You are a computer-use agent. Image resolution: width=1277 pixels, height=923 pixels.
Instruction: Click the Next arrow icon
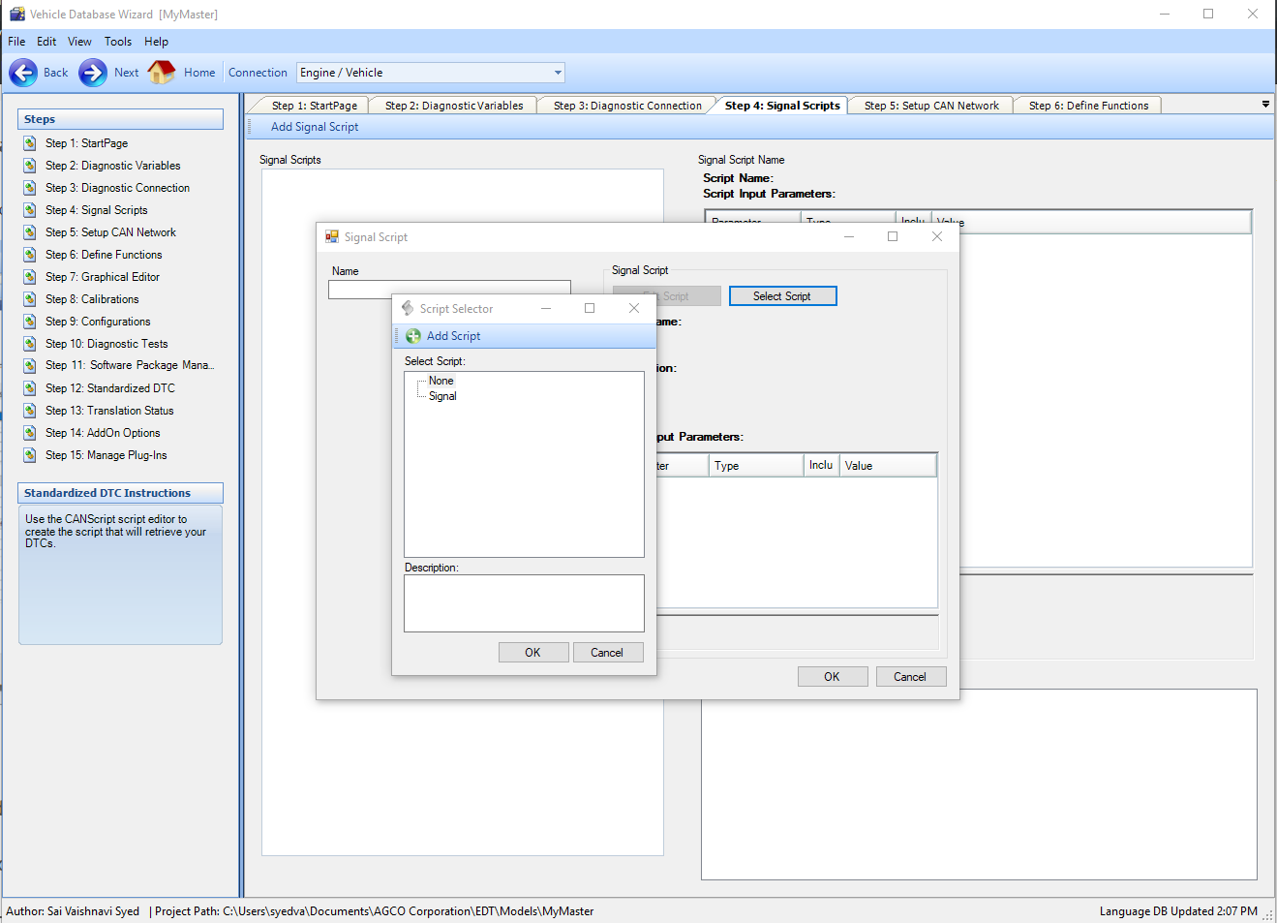(x=93, y=73)
